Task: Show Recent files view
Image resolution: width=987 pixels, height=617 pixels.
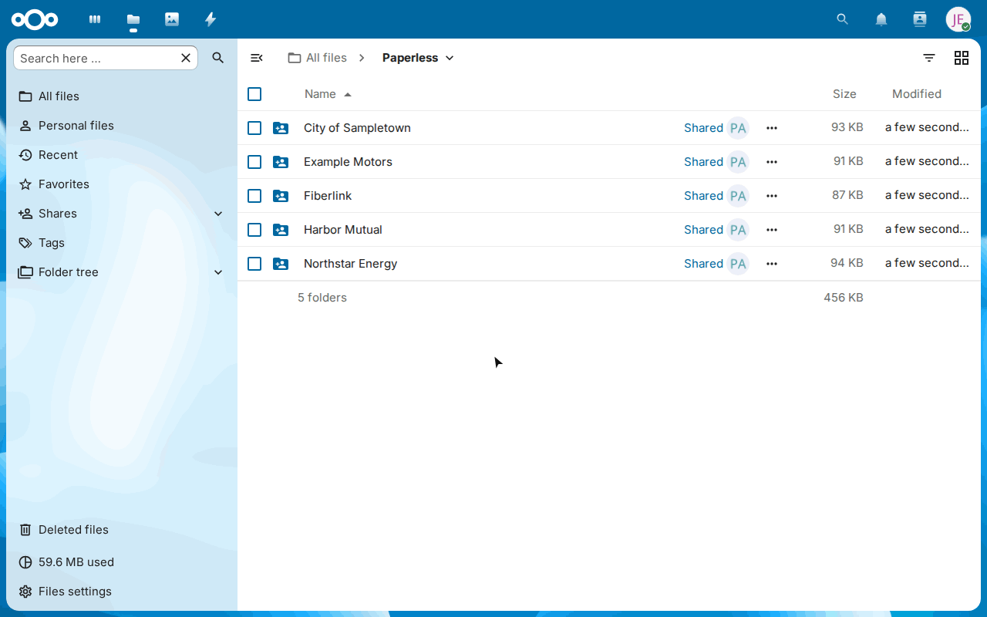Action: pyautogui.click(x=121, y=155)
